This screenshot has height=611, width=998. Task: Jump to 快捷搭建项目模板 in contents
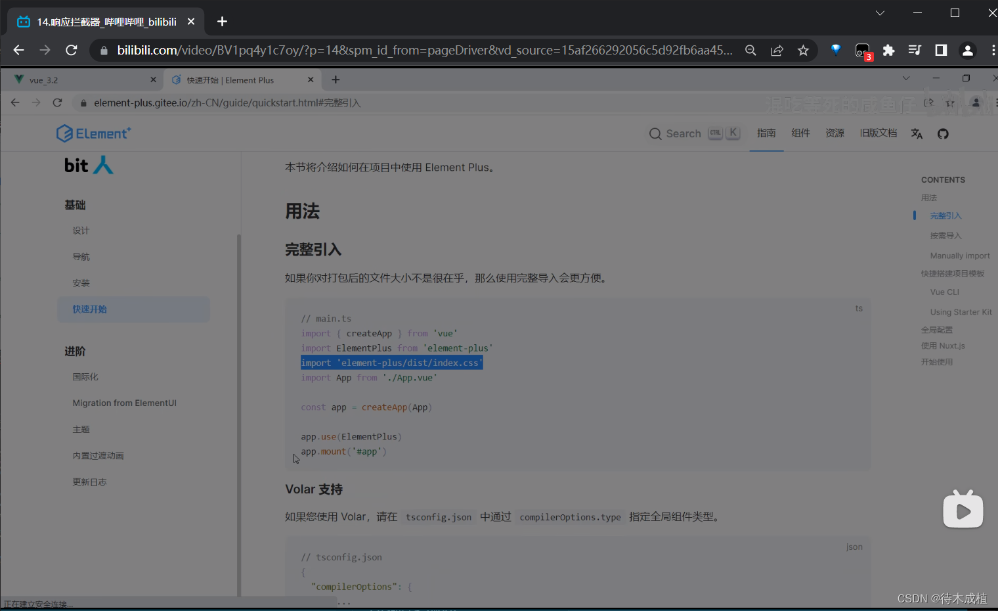click(953, 273)
